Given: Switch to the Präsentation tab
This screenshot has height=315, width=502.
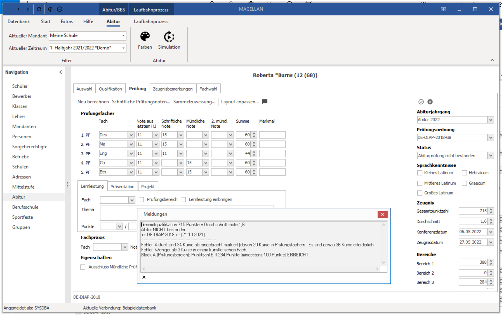Looking at the screenshot, I should tap(122, 186).
